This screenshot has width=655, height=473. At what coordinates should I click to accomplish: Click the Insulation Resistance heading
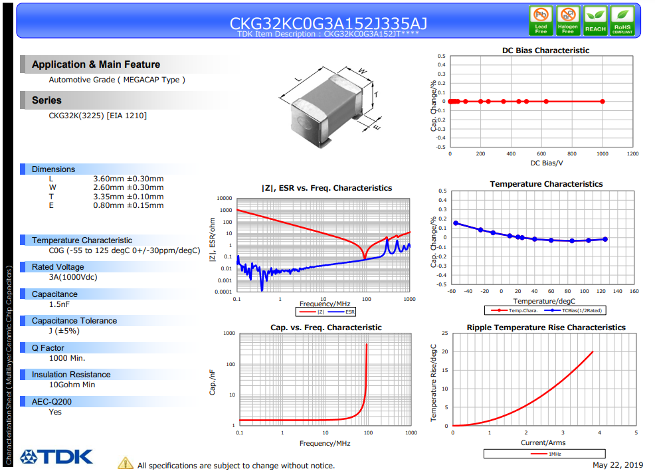71,375
